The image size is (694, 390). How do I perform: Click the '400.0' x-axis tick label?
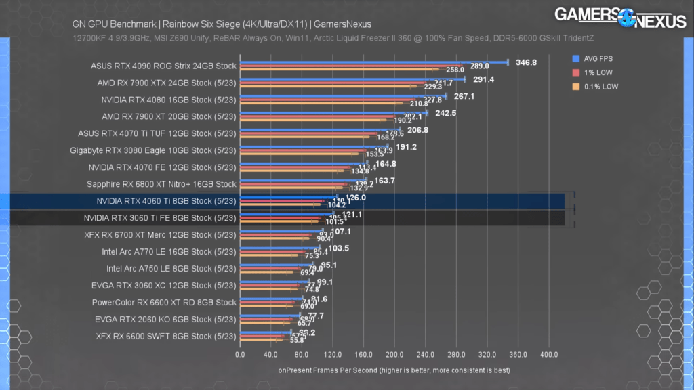point(549,355)
